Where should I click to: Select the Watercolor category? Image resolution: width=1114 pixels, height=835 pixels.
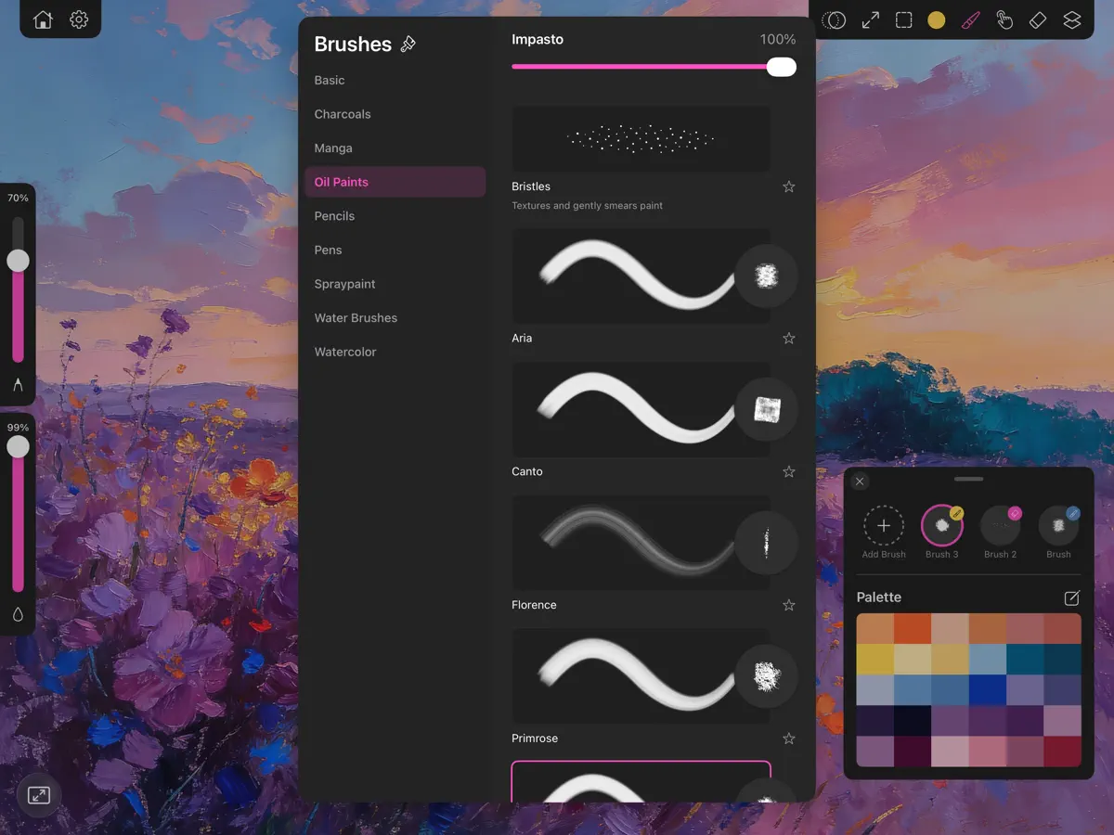[x=395, y=352]
